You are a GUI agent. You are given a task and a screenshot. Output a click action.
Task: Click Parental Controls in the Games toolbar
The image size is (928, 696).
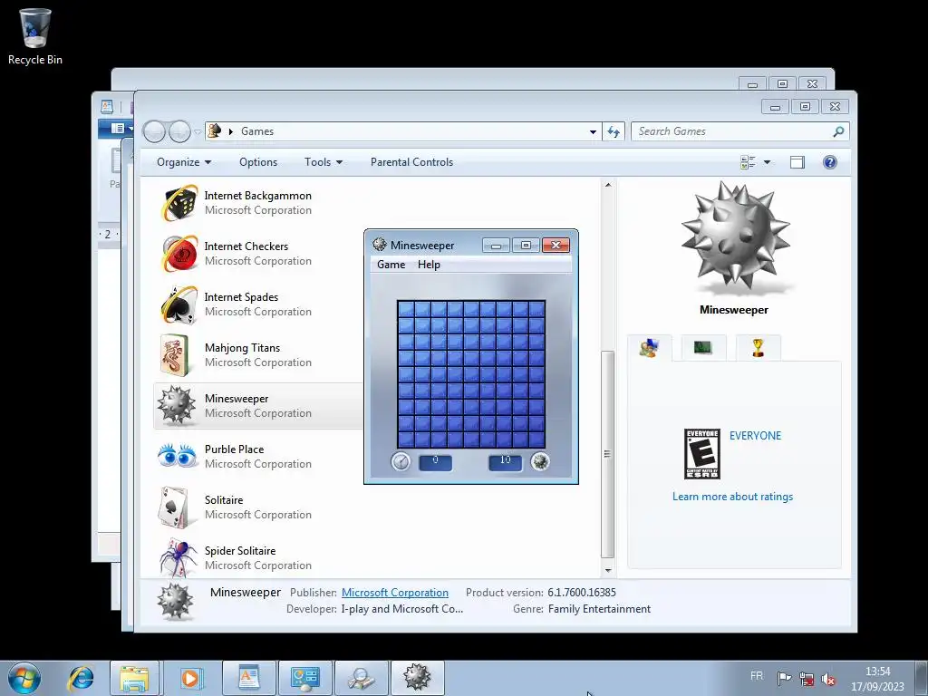click(412, 162)
